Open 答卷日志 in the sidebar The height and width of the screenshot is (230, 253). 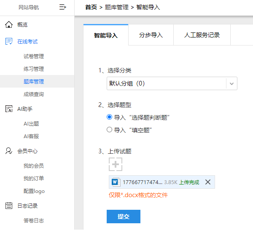click(x=34, y=220)
